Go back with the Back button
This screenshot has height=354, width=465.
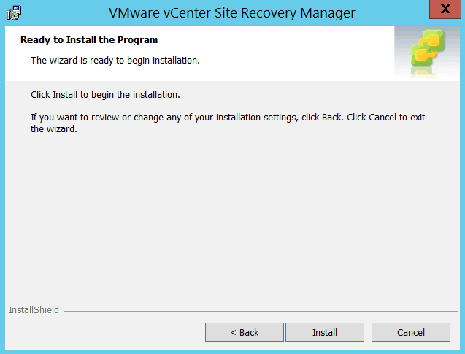pyautogui.click(x=245, y=332)
